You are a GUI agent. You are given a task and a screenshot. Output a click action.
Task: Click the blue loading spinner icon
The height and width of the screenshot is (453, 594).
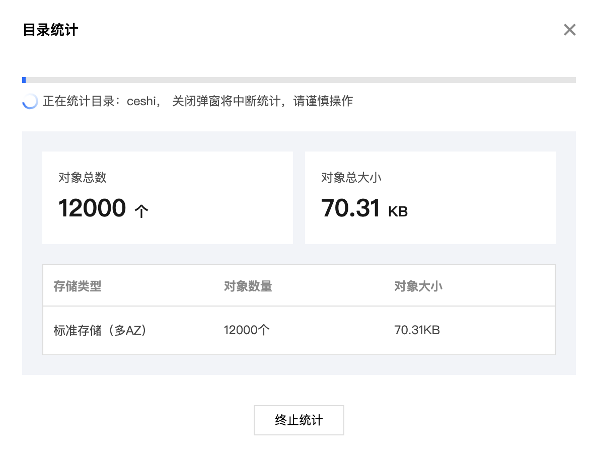(x=30, y=102)
